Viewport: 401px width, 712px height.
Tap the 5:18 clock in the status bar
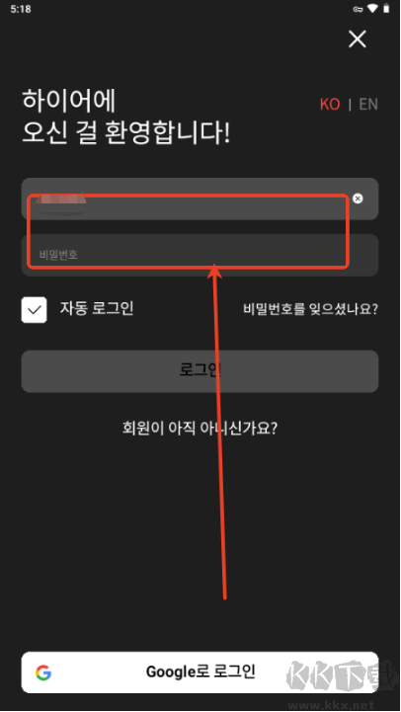(21, 9)
